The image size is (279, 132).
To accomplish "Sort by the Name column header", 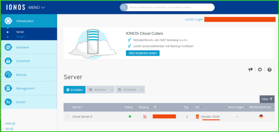I will point(77,107).
